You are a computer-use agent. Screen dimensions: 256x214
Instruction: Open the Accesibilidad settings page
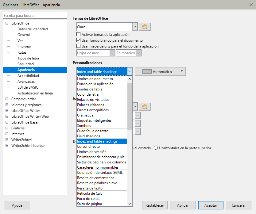tap(28, 76)
